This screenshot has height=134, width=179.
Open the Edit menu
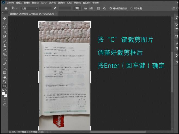point(19,2)
